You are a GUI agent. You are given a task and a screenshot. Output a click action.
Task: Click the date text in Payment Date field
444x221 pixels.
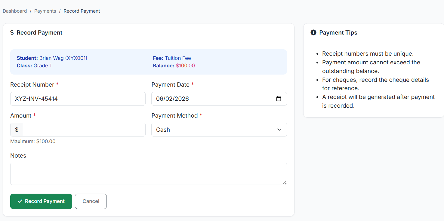coord(172,99)
